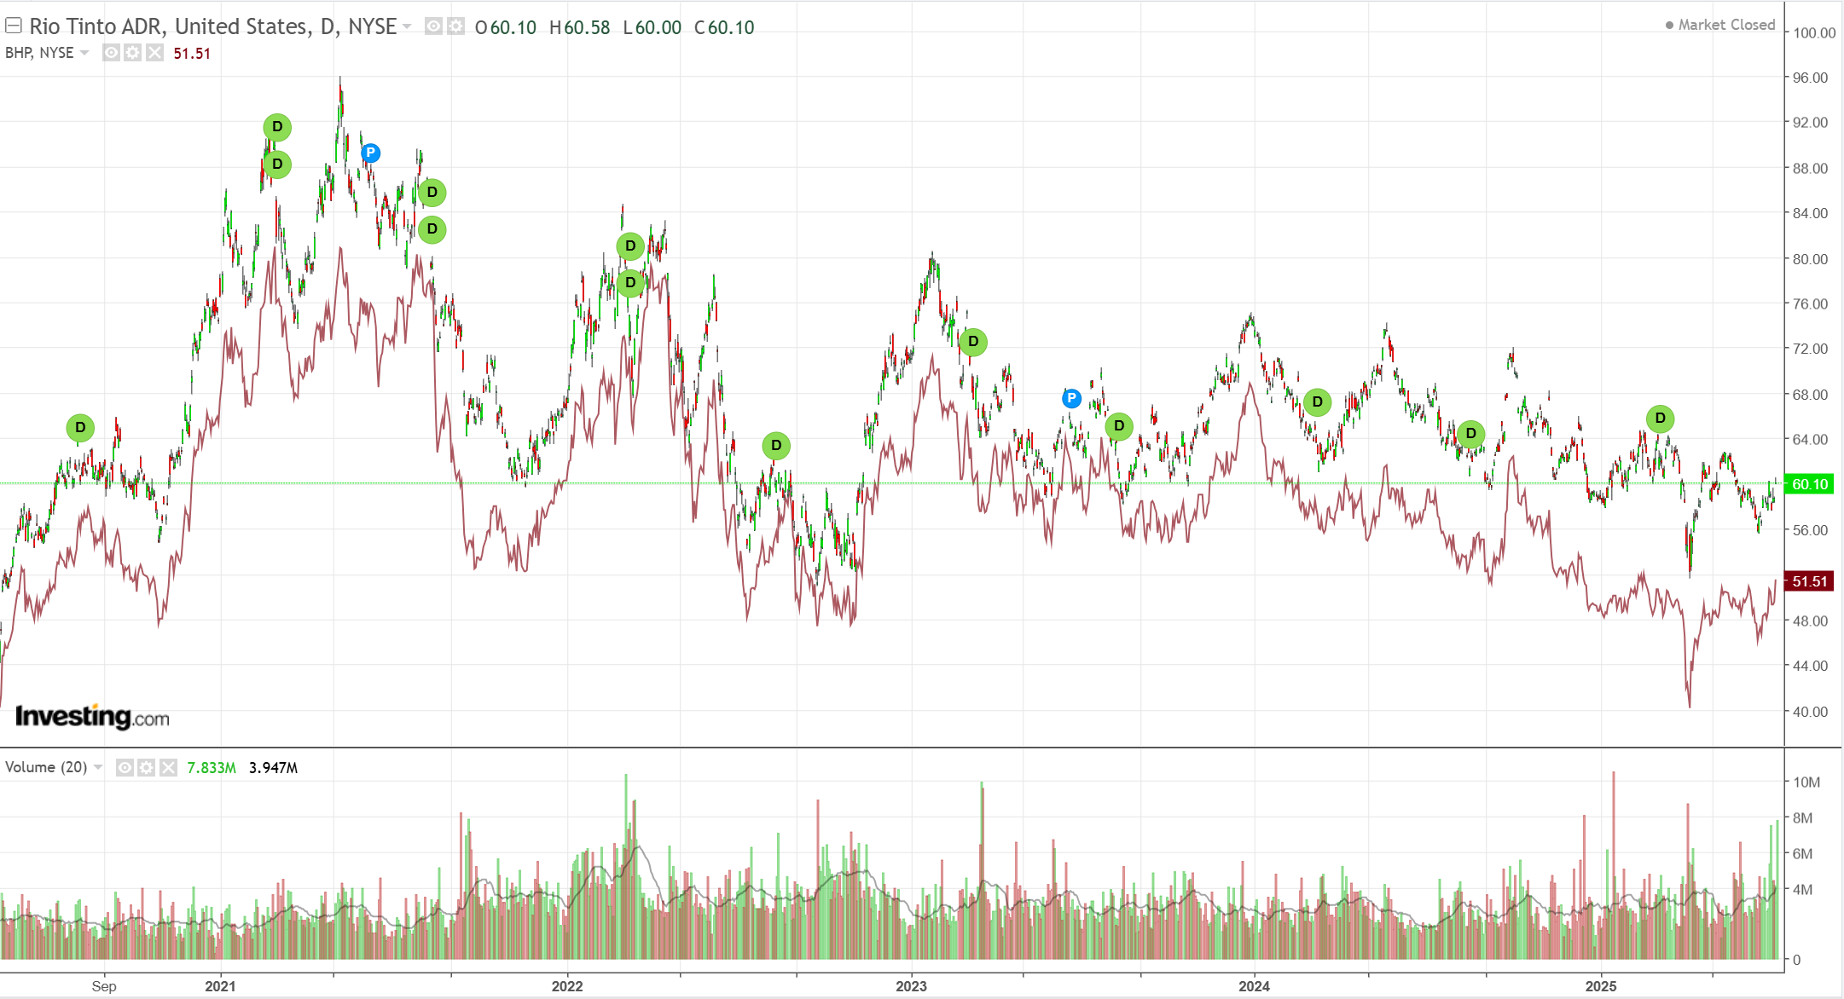Open Rio Tinto ADR title dropdown arrow

(x=407, y=26)
